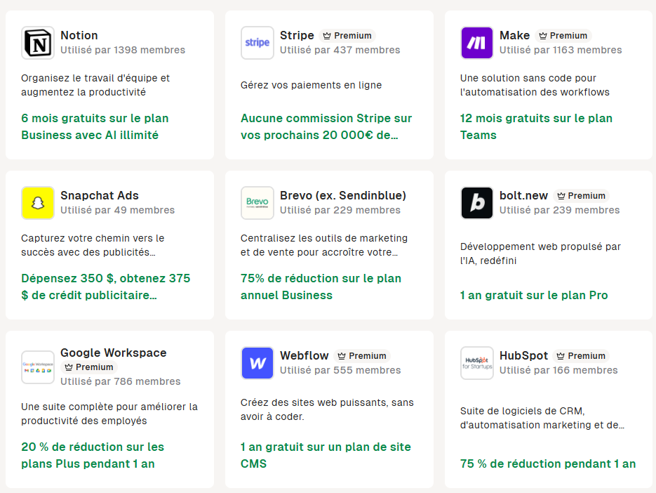Click '75 % de réduction pendant 1 an' offer

[548, 464]
